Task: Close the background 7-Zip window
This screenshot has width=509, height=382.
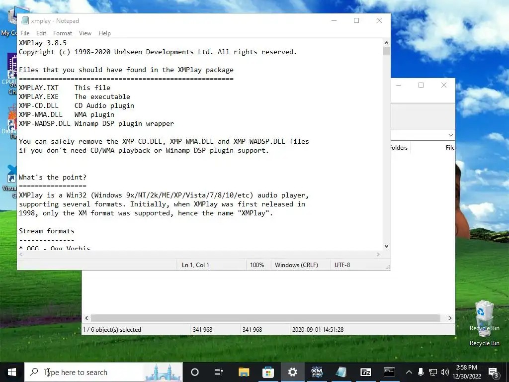Action: click(x=444, y=85)
